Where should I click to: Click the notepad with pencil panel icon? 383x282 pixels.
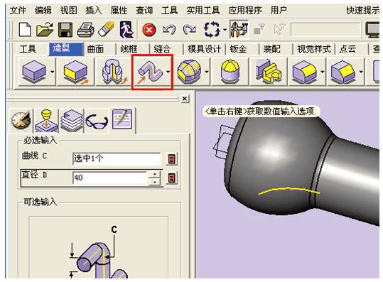point(122,119)
